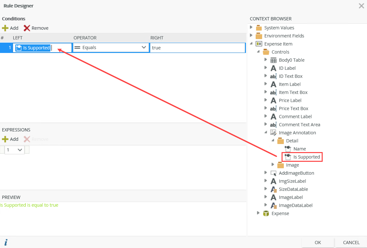
Task: Click the LEFT column header
Action: [17, 38]
